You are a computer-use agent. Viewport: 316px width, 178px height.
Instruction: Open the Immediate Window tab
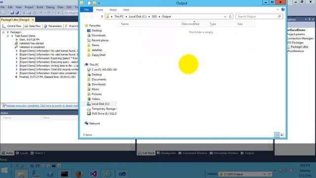coord(224,153)
